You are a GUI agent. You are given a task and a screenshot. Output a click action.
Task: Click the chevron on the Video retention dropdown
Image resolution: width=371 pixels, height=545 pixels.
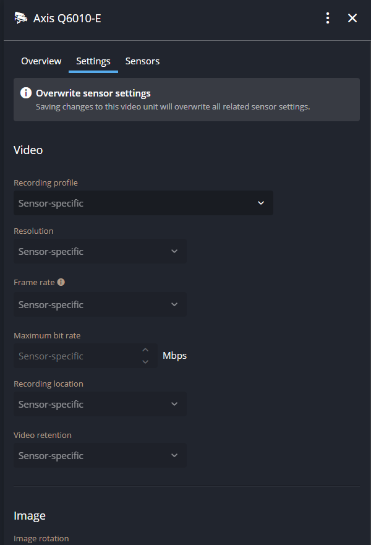[175, 455]
